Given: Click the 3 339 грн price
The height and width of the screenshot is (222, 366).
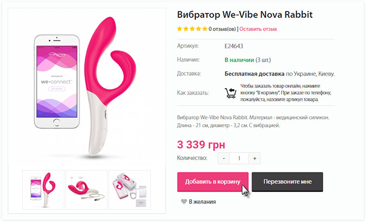Looking at the screenshot, I should click(x=201, y=144).
